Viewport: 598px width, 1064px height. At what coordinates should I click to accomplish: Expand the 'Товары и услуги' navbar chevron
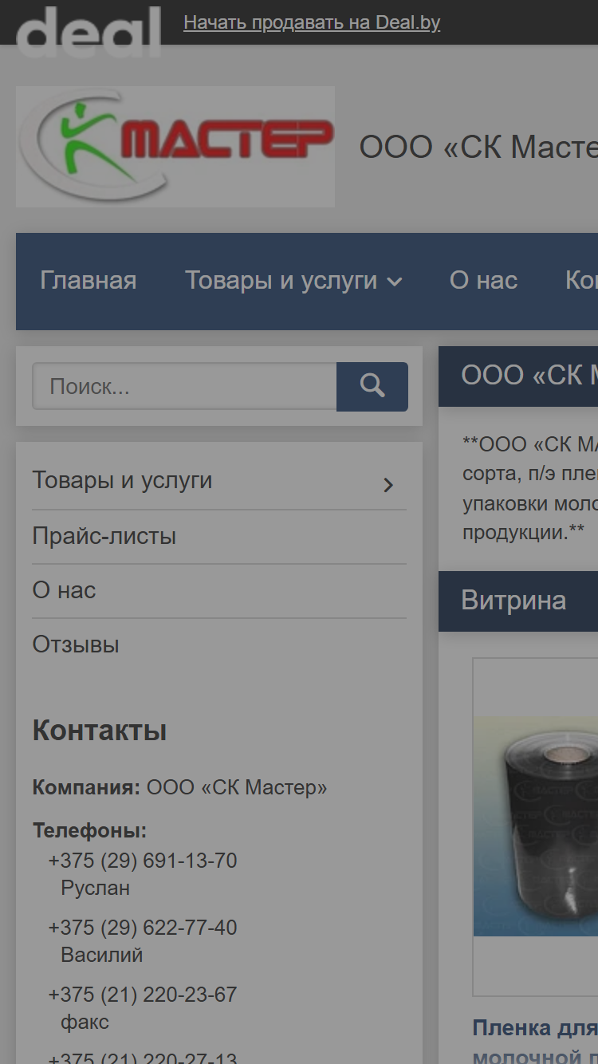click(x=395, y=282)
